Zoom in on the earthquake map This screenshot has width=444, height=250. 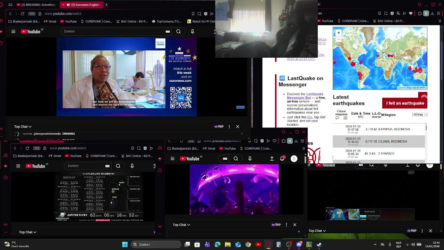click(x=339, y=33)
